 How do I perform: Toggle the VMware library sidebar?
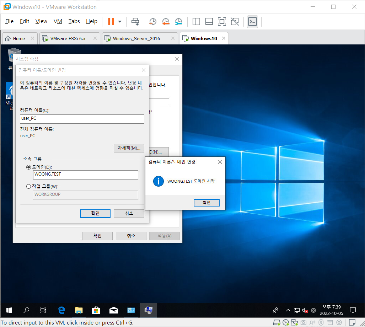[196, 21]
